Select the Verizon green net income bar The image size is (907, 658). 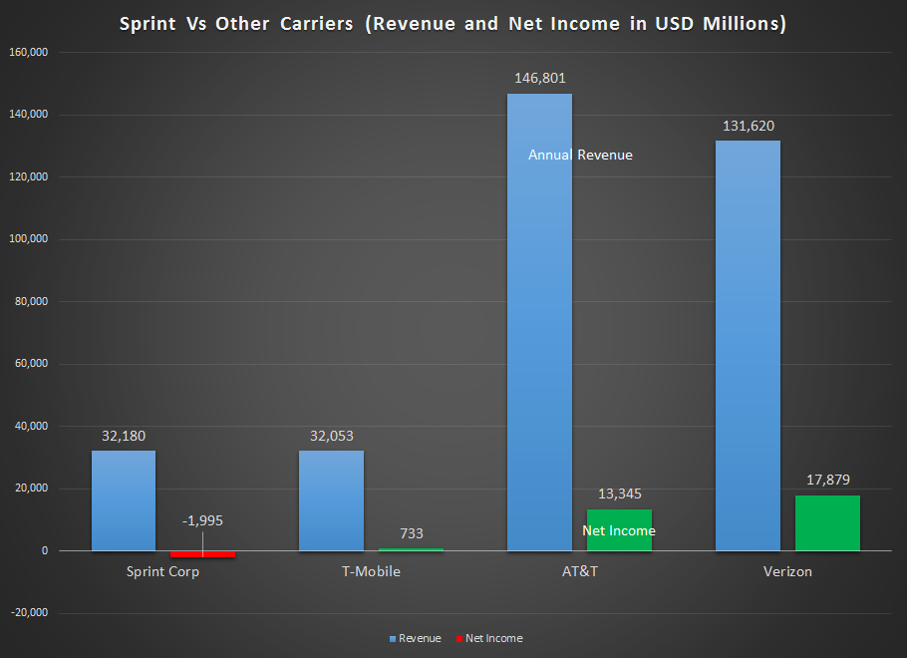tap(827, 523)
